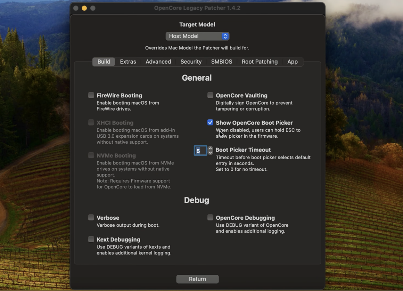Click the Boot Picker Timeout label
Viewport: 403px width, 291px height.
pos(243,150)
